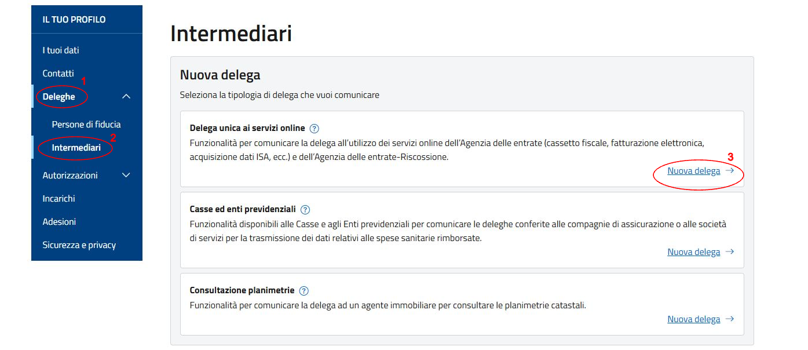The height and width of the screenshot is (350, 808).
Task: Select 'I tuoi dati' in the sidebar
Action: pos(60,50)
